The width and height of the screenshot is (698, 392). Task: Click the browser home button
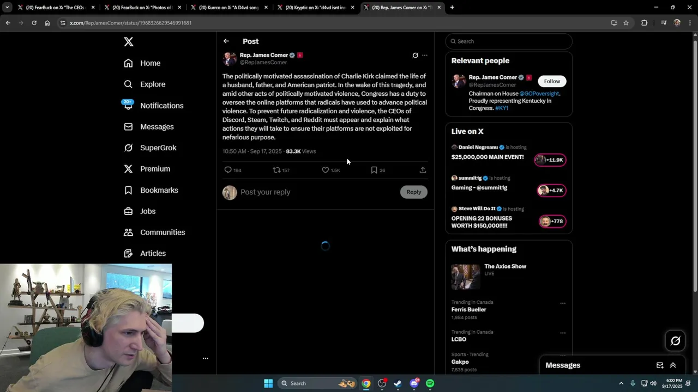[x=47, y=23]
